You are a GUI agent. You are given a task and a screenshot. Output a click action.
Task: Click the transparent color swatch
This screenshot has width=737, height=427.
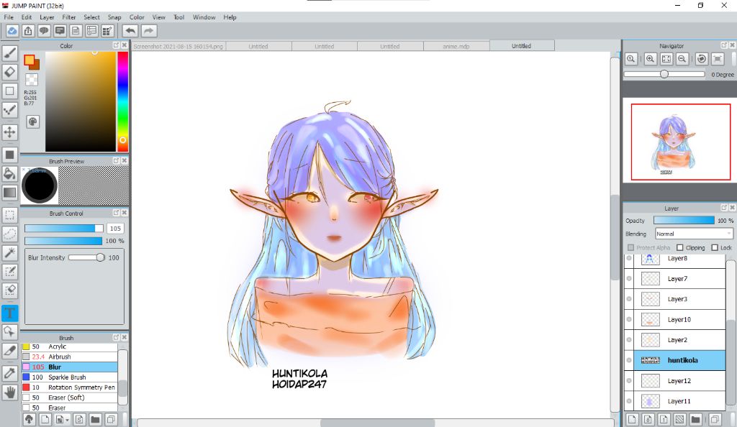[x=32, y=79]
